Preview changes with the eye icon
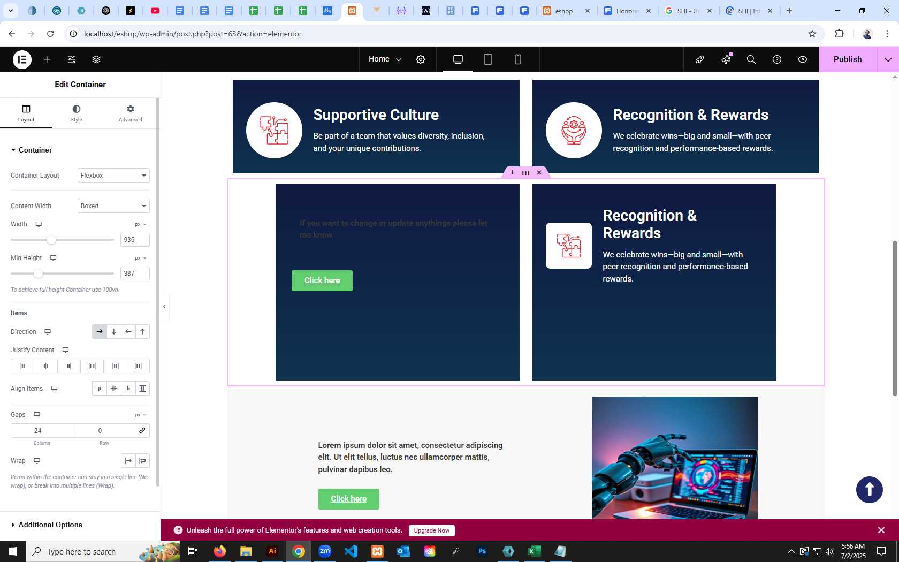The height and width of the screenshot is (562, 899). pyautogui.click(x=803, y=59)
